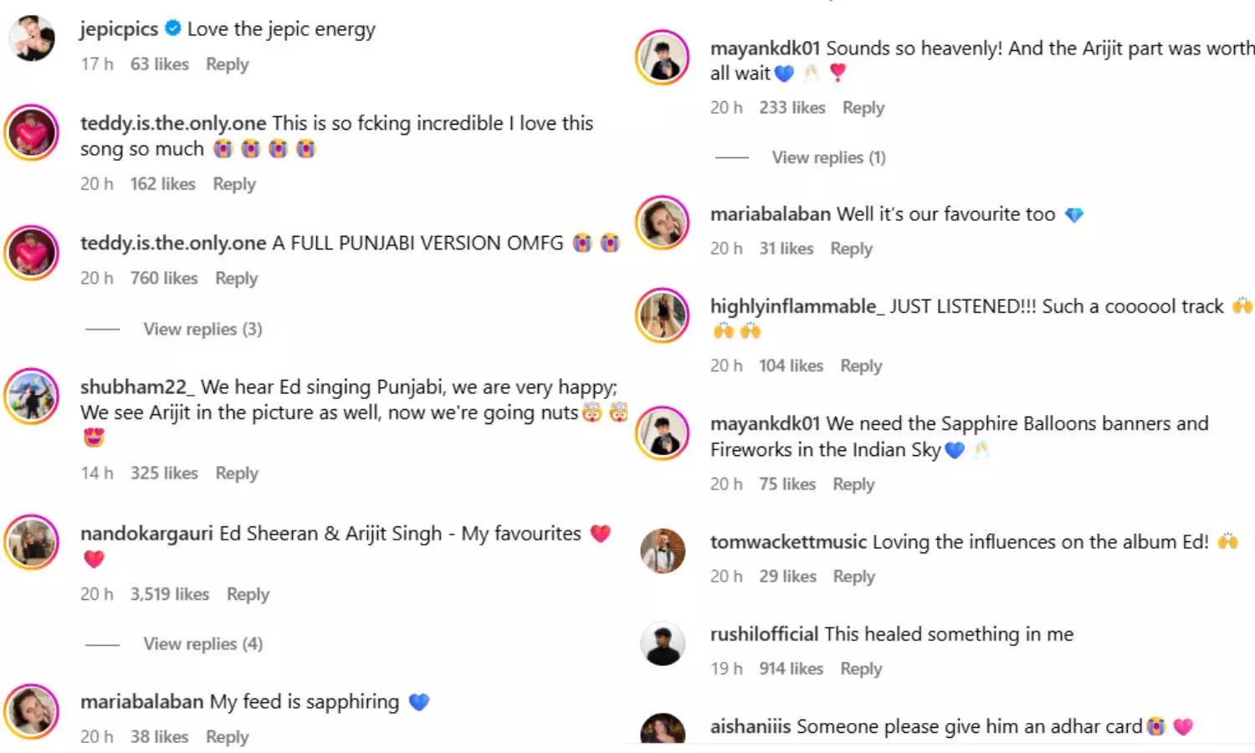Click aishaniiis profile avatar
Viewport: 1255px width, 753px height.
pyautogui.click(x=663, y=730)
